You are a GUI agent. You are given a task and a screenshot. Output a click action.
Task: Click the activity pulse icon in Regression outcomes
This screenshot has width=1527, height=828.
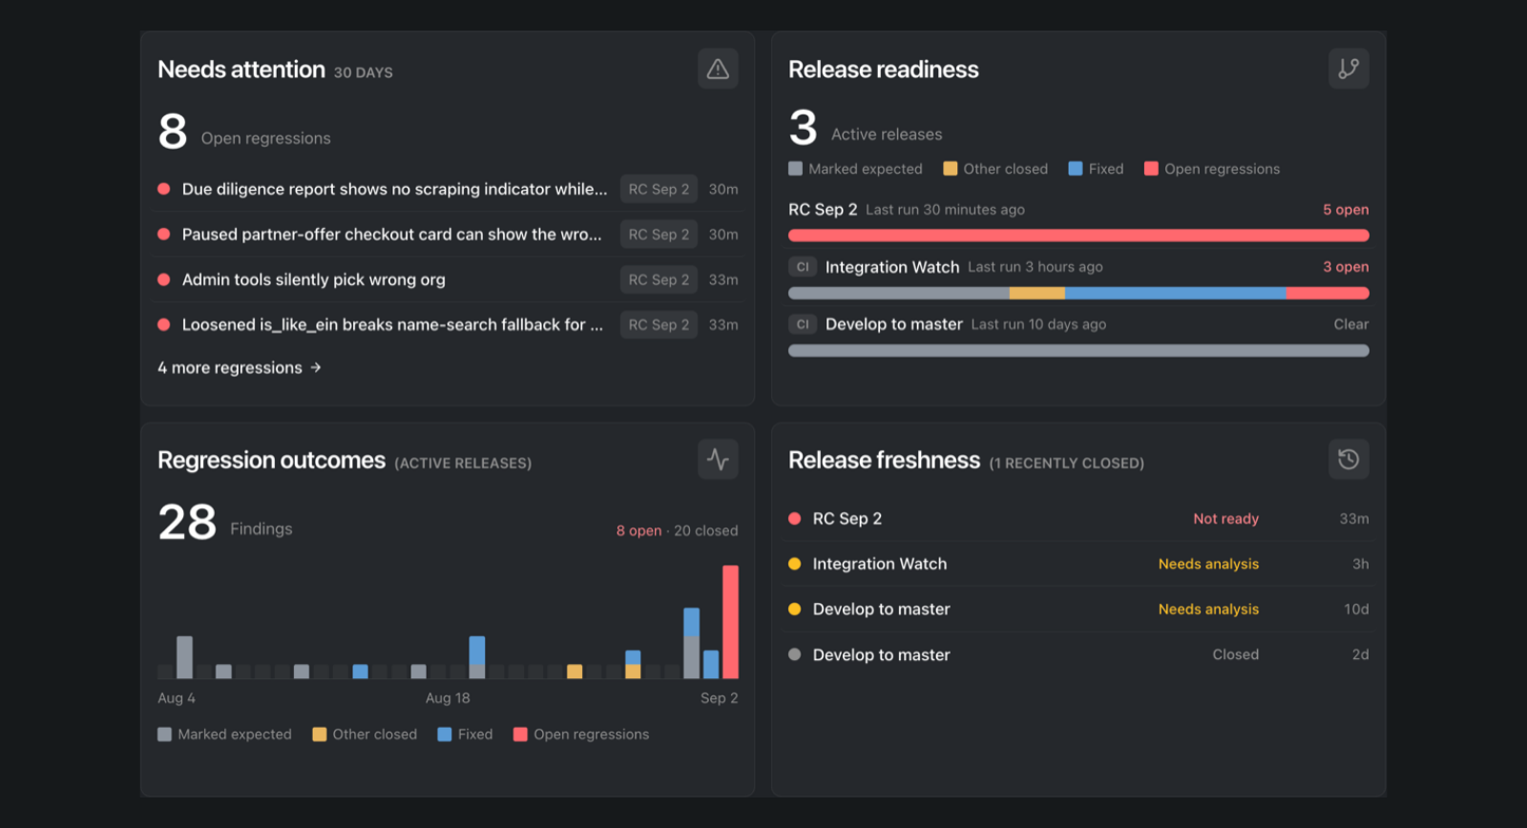pos(718,460)
